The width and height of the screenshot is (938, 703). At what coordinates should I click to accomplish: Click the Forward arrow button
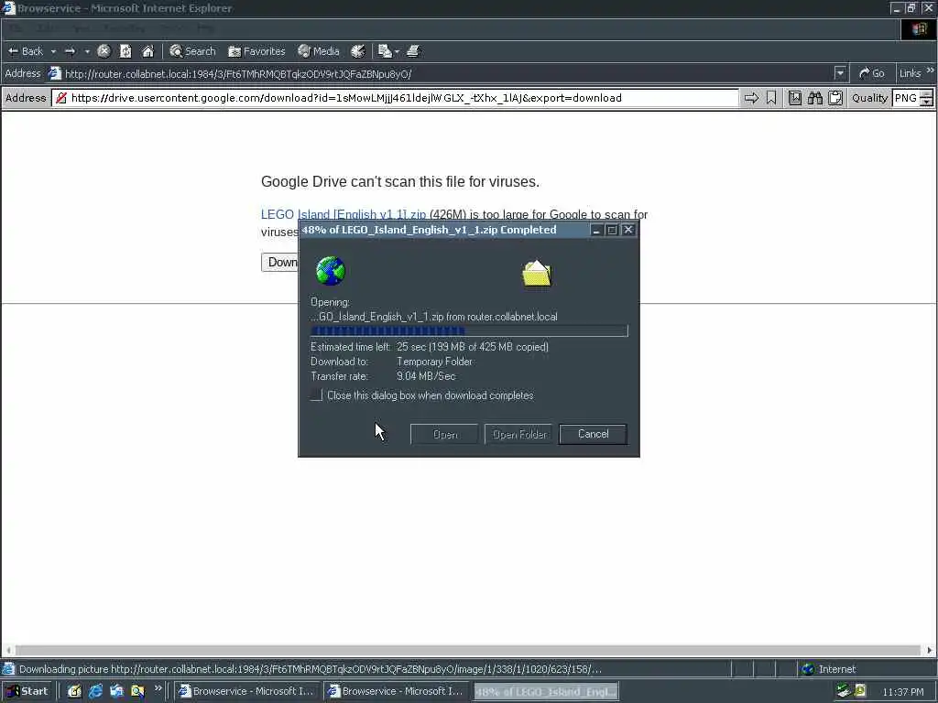(x=70, y=51)
